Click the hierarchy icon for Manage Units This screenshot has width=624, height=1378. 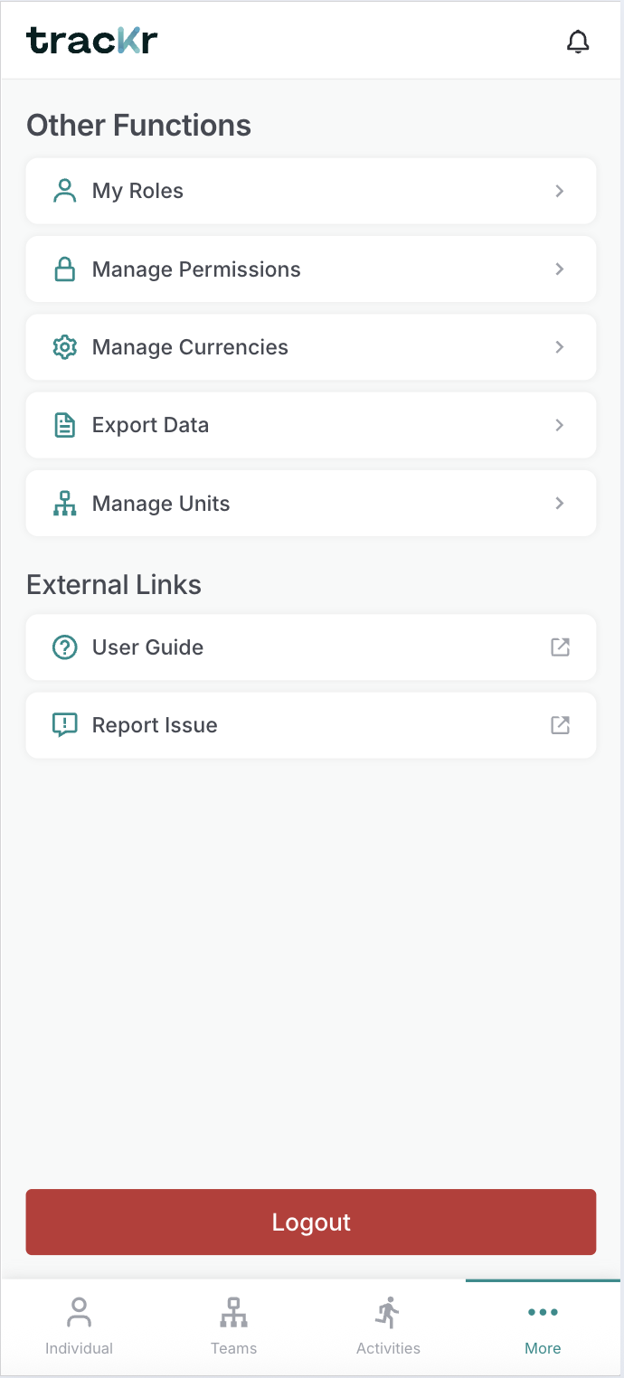tap(65, 504)
